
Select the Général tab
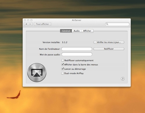click(x=66, y=31)
